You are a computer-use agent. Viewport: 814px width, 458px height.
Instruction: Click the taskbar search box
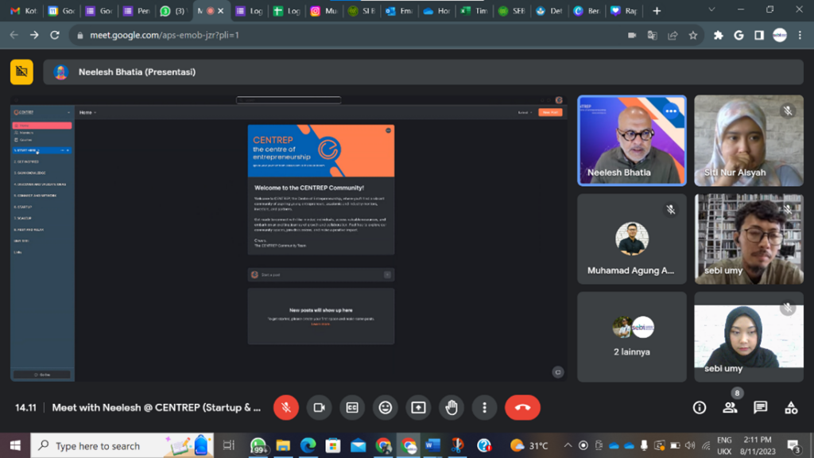[x=122, y=445]
